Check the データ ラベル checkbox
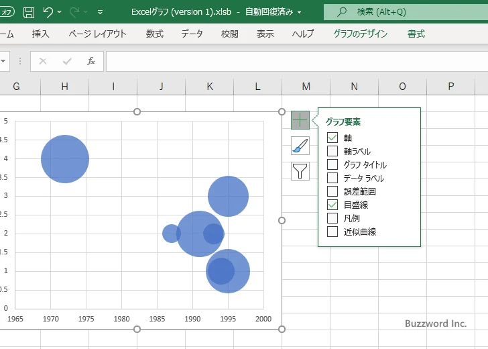The height and width of the screenshot is (349, 488). pyautogui.click(x=332, y=178)
